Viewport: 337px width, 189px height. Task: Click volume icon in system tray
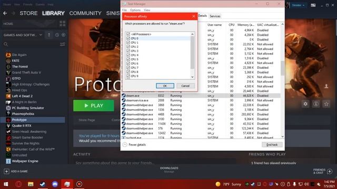[306, 184]
